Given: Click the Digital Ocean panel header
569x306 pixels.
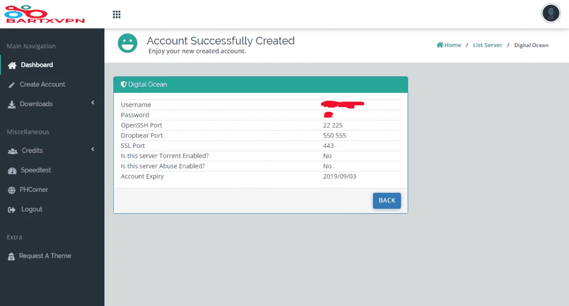Looking at the screenshot, I should tap(261, 84).
